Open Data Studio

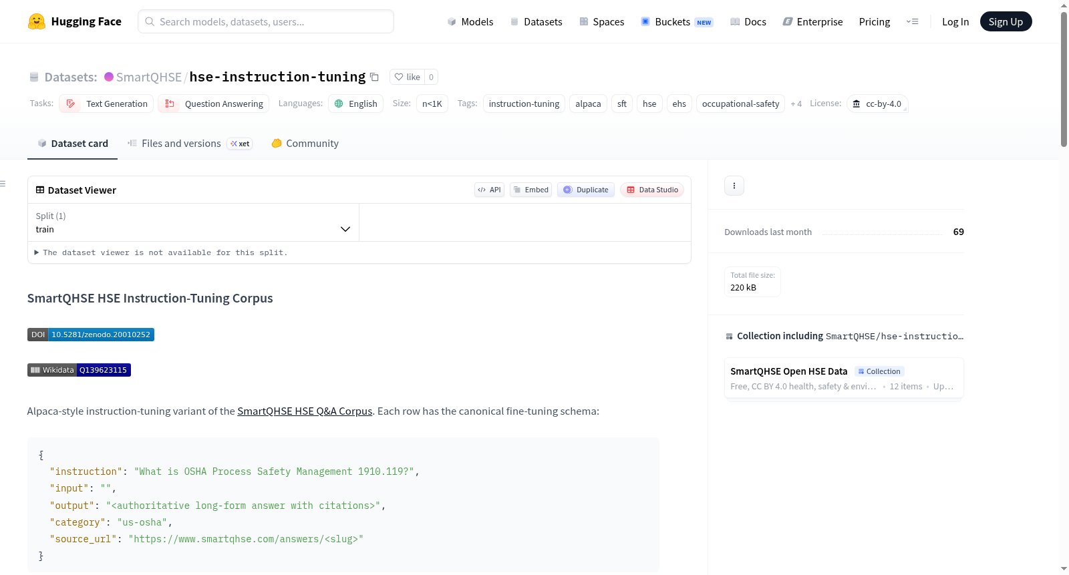click(652, 190)
